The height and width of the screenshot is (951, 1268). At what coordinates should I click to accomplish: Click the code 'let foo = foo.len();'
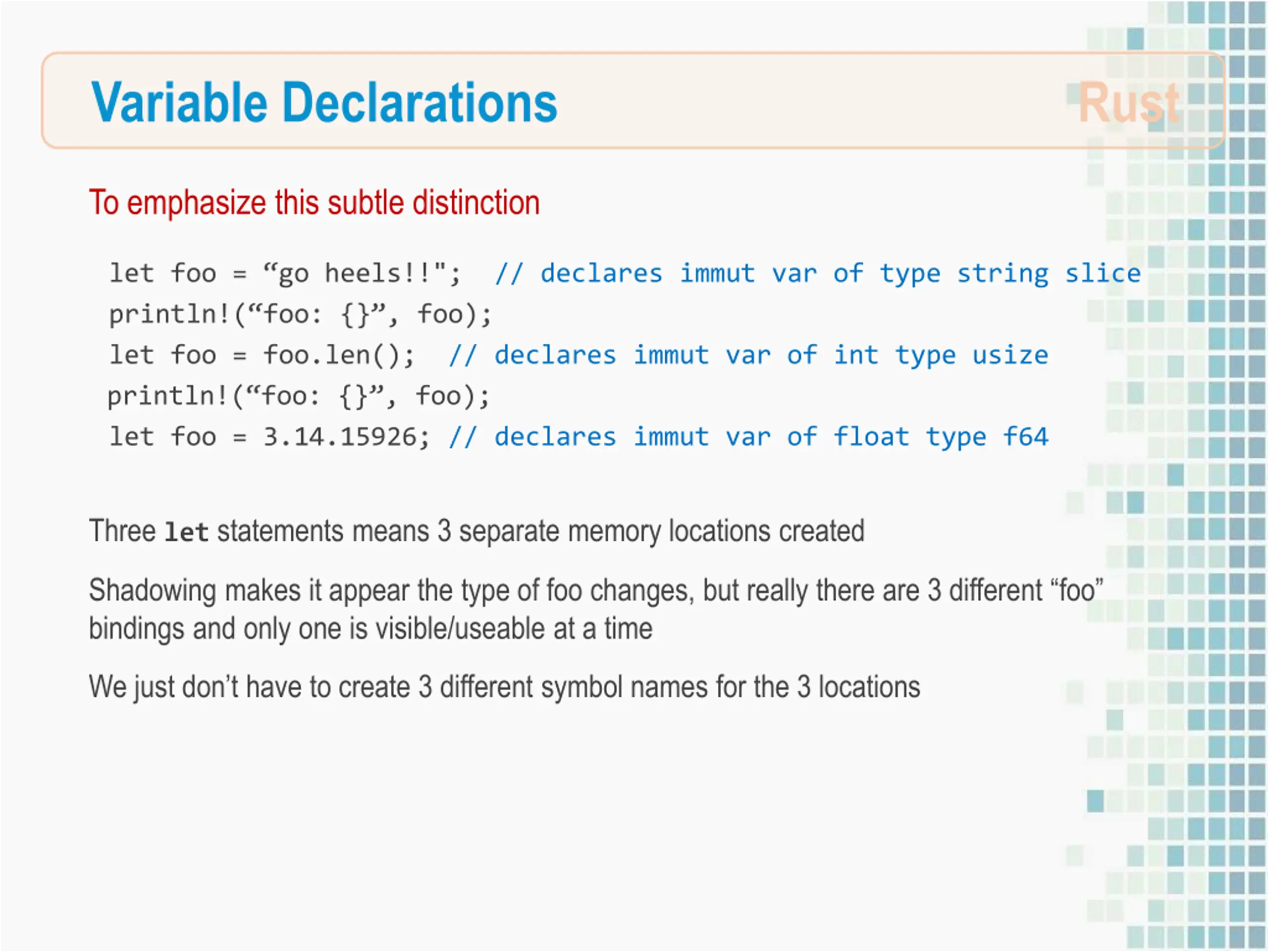pos(262,356)
